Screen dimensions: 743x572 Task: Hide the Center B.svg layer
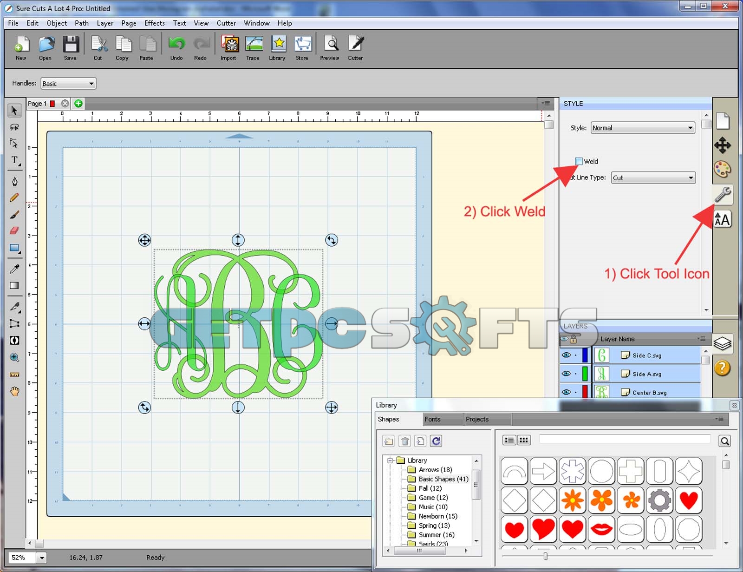tap(567, 392)
